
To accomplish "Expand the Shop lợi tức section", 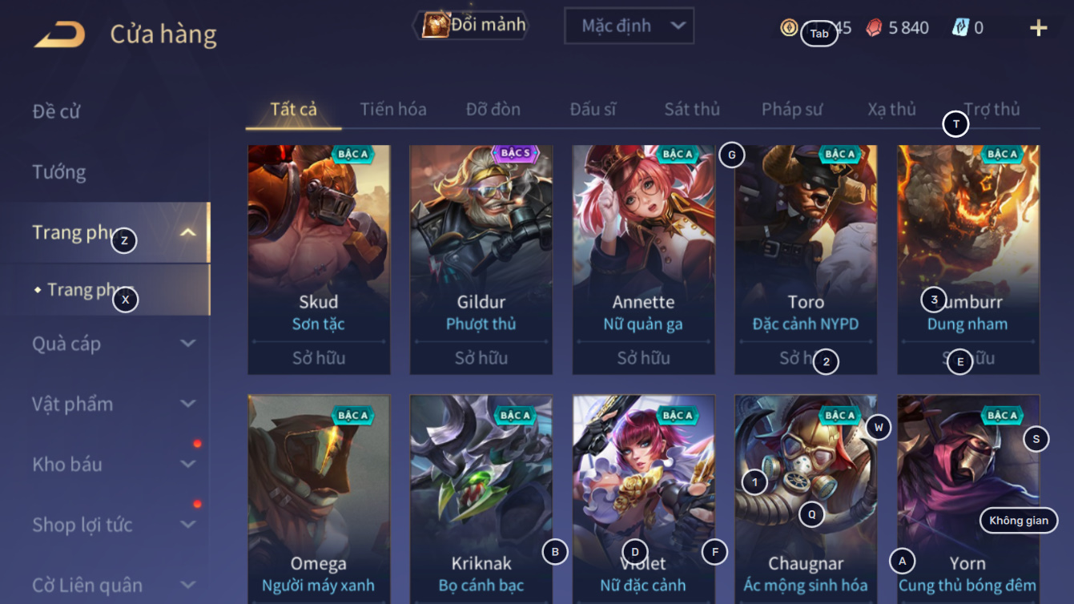I will click(x=187, y=525).
